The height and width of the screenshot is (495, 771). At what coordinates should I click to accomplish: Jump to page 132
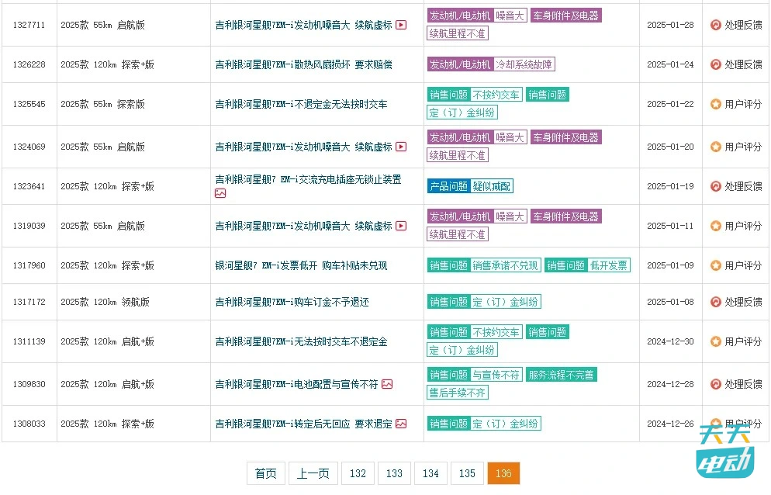pyautogui.click(x=358, y=473)
